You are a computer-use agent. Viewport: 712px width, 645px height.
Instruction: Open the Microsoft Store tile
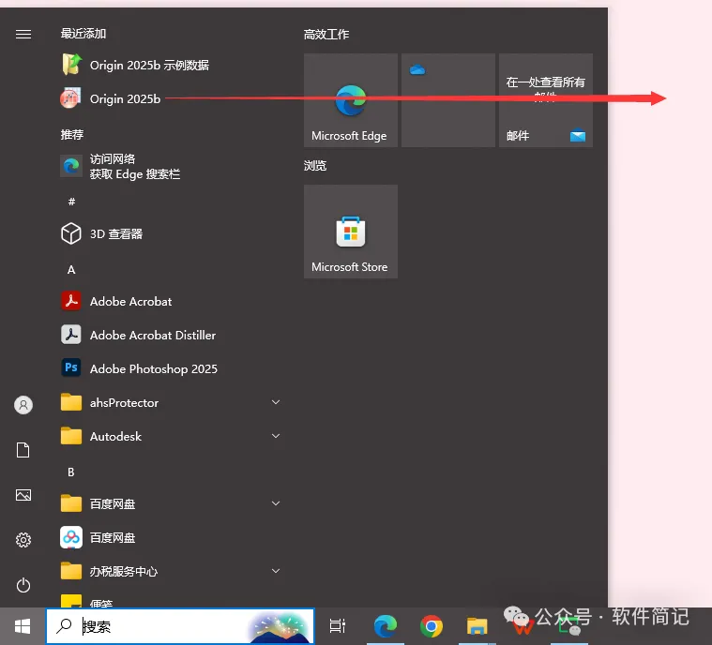point(351,231)
